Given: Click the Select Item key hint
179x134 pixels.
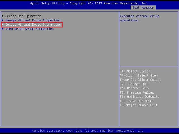Looking at the screenshot, I should point(139,75).
